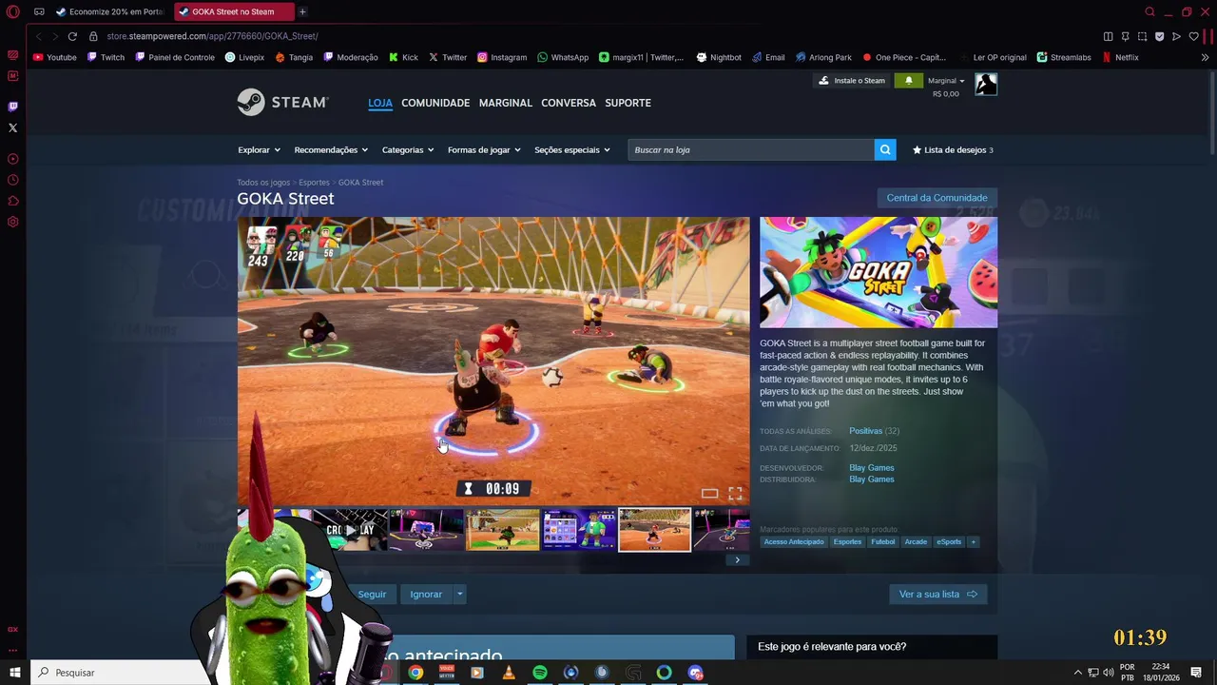Click Instale o Steam button
The image size is (1217, 685).
point(852,81)
